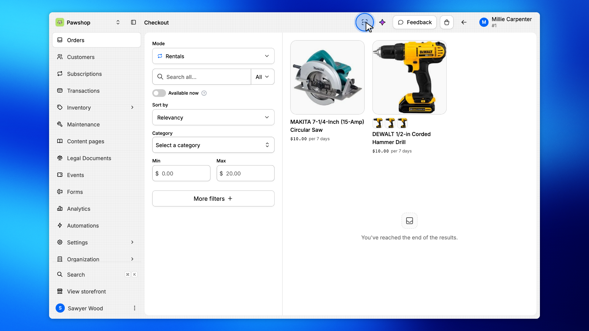Click the back arrow icon in header

point(464,22)
